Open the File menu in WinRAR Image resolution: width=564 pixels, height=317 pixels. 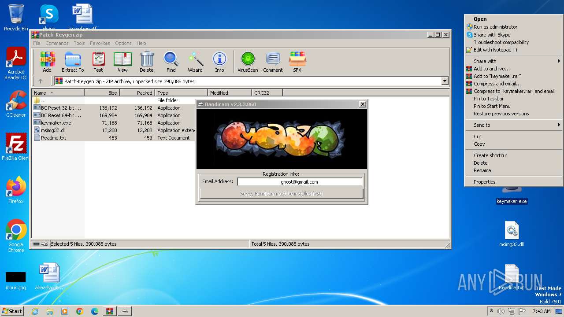pyautogui.click(x=37, y=43)
